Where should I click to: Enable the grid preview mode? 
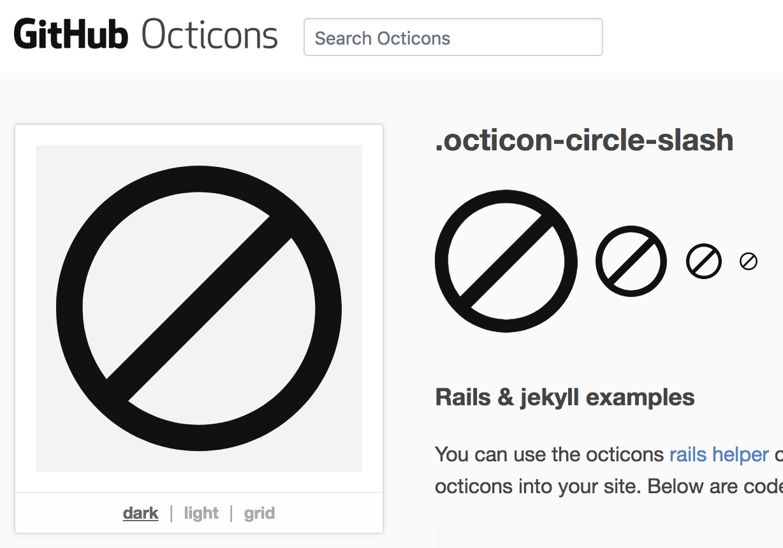(x=259, y=513)
